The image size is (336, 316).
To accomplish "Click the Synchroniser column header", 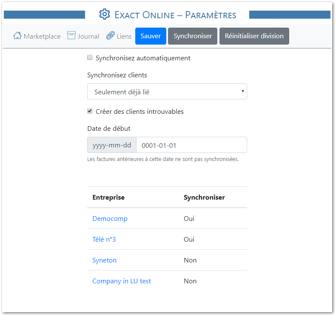I will [x=204, y=197].
